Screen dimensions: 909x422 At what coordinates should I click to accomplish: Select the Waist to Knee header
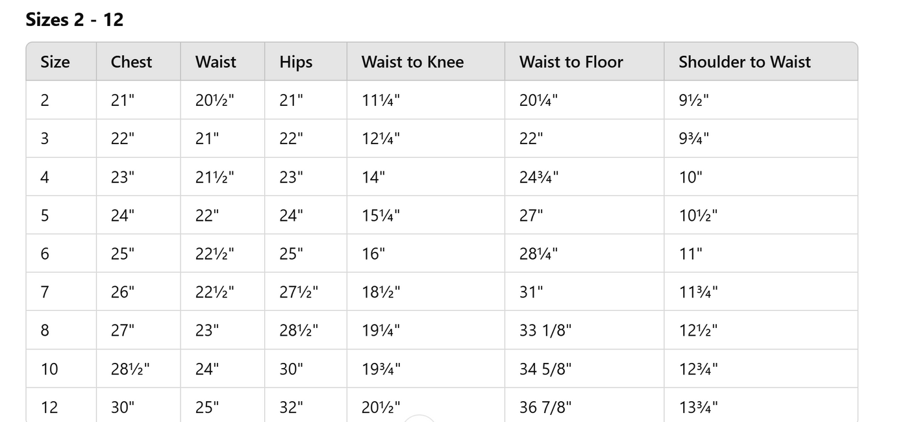[x=412, y=62]
